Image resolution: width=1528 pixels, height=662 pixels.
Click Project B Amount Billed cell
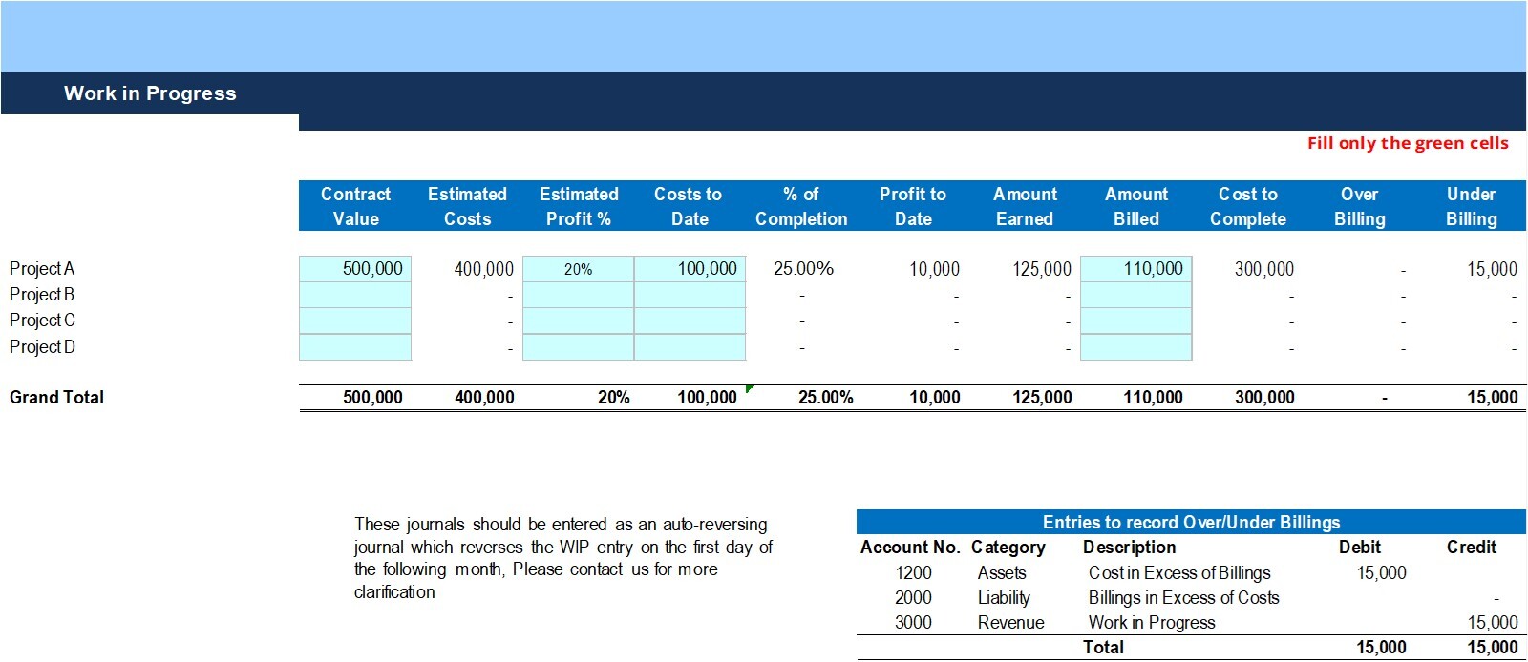tap(1136, 295)
